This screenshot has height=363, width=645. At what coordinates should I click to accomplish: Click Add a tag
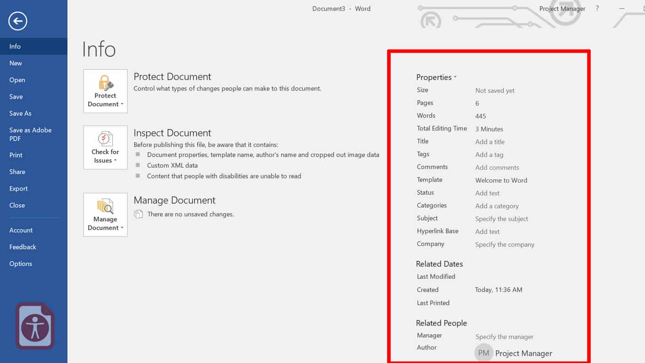489,154
